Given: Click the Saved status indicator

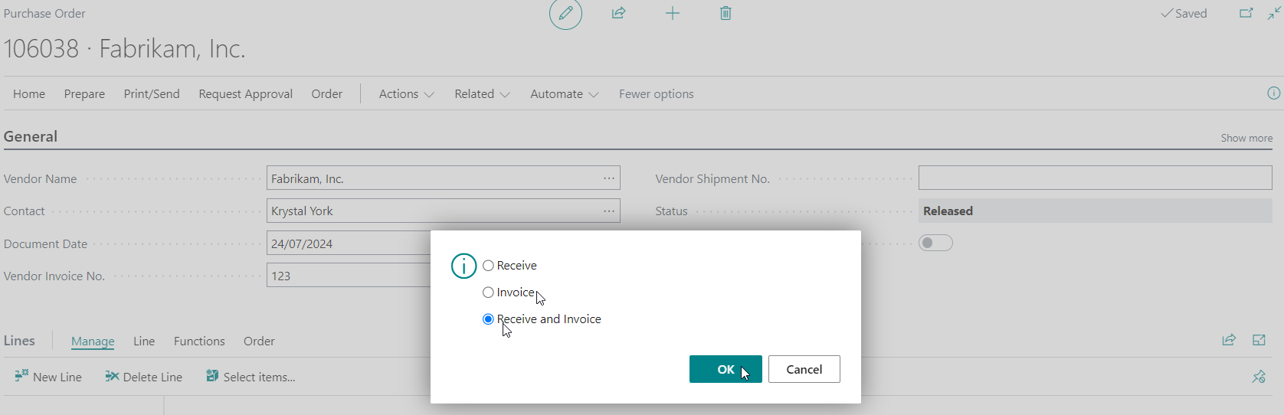Looking at the screenshot, I should click(x=1184, y=13).
